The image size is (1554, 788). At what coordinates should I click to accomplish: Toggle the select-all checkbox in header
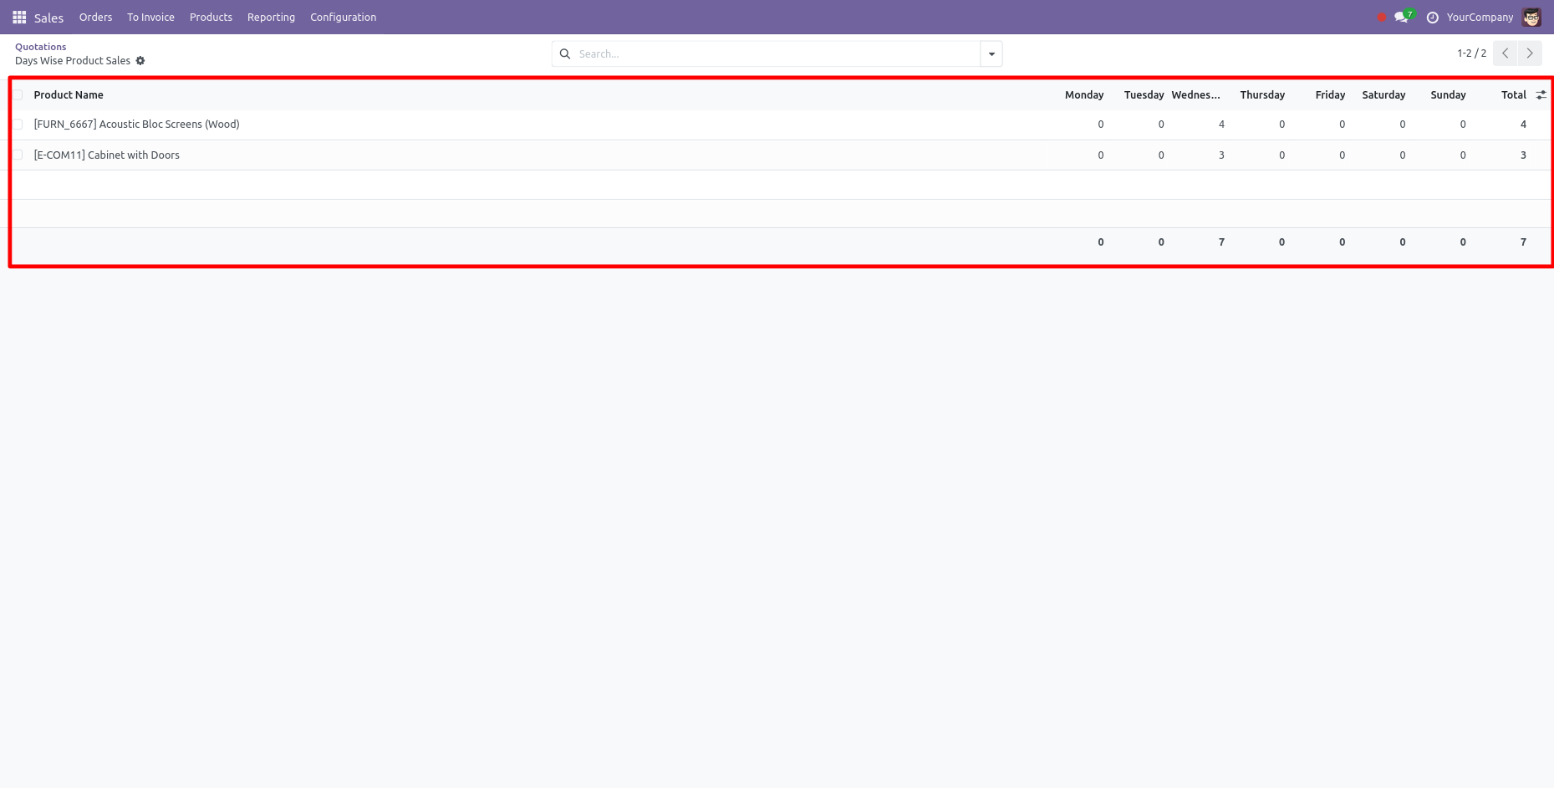tap(18, 95)
